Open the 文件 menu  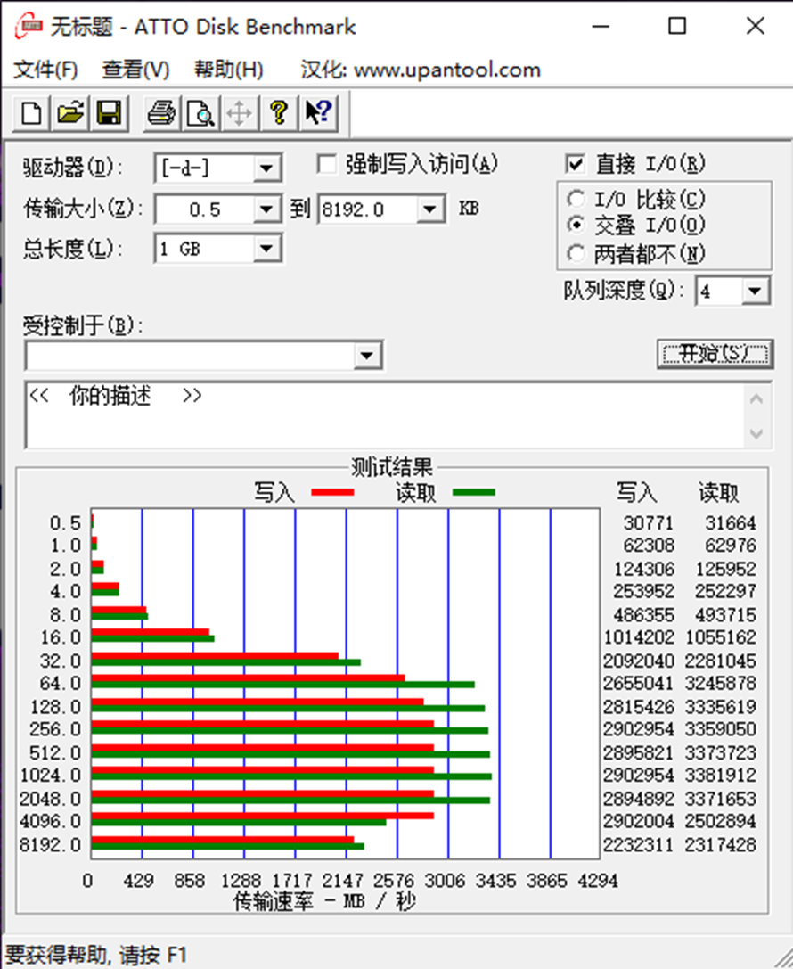pos(47,70)
